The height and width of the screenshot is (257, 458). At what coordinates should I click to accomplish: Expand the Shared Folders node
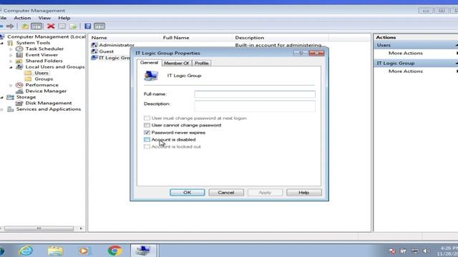[11, 61]
